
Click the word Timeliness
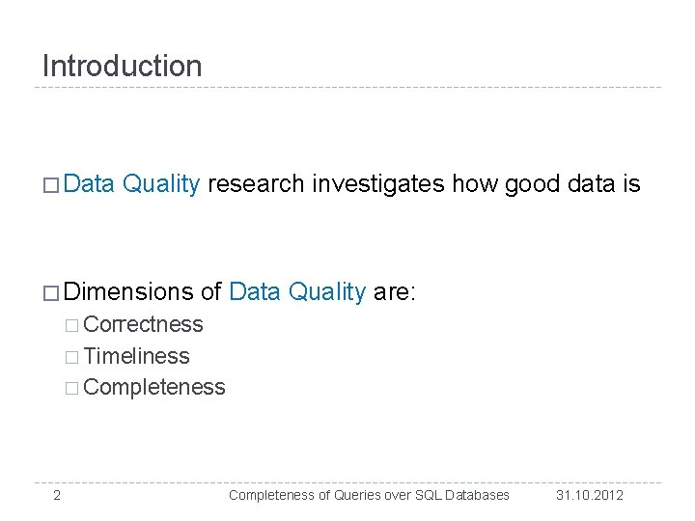pos(136,356)
